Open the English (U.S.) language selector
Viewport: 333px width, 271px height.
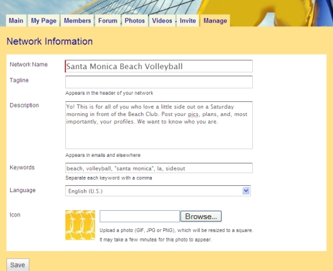coord(158,191)
